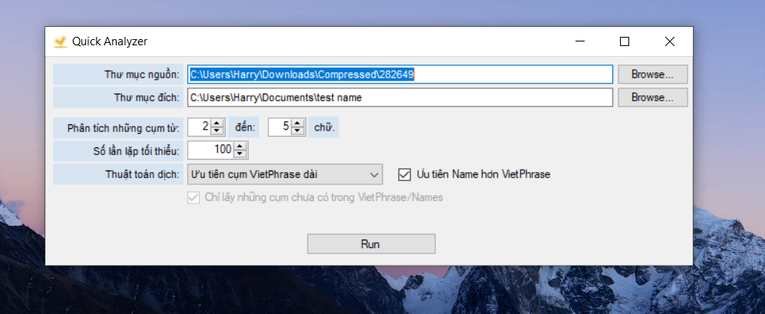Screen dimensions: 765x314
Task: Open the Thuật toán dịch dropdown
Action: pos(374,174)
